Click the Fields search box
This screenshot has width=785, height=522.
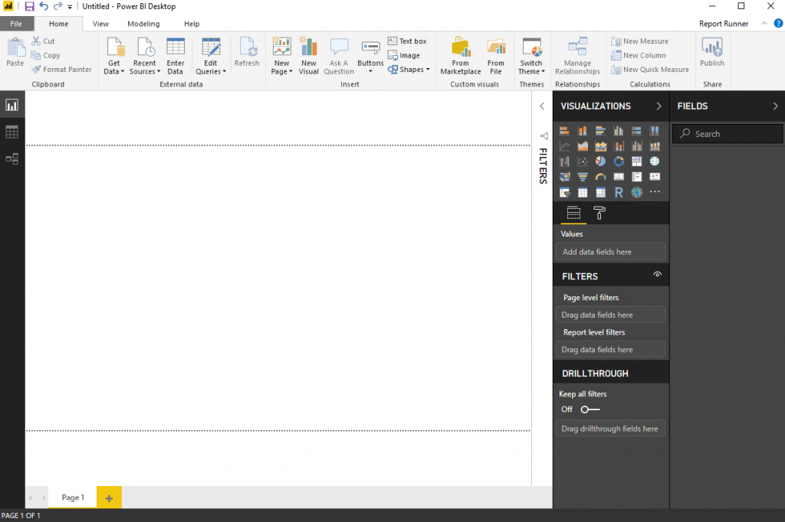[728, 134]
